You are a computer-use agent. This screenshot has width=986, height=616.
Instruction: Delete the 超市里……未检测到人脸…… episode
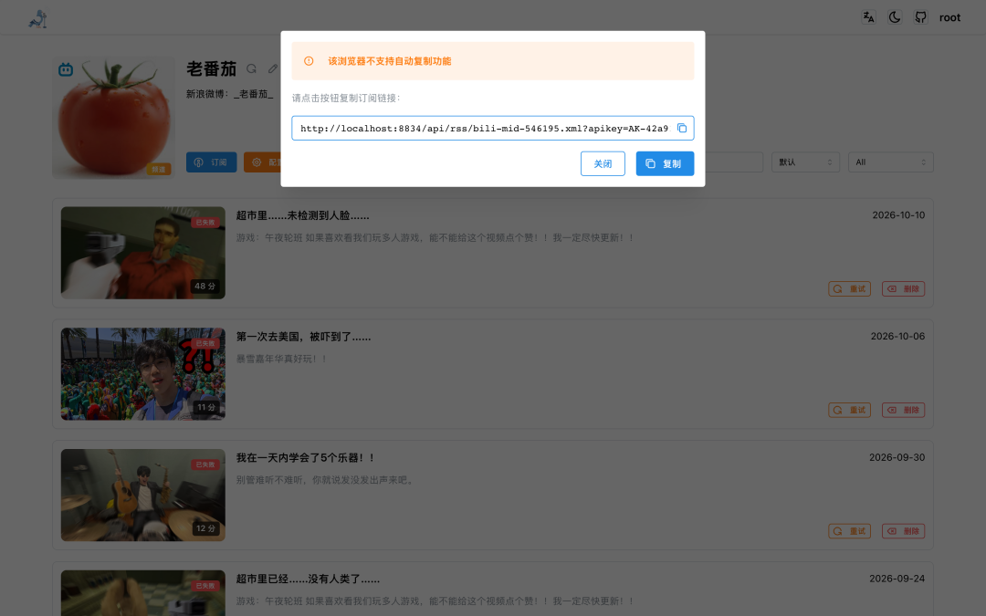click(903, 289)
